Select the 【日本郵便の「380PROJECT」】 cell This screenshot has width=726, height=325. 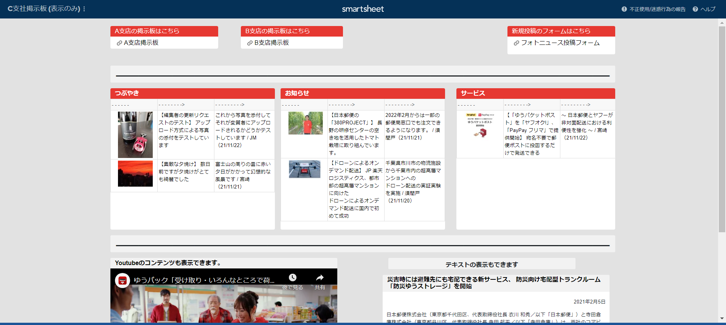pos(356,134)
